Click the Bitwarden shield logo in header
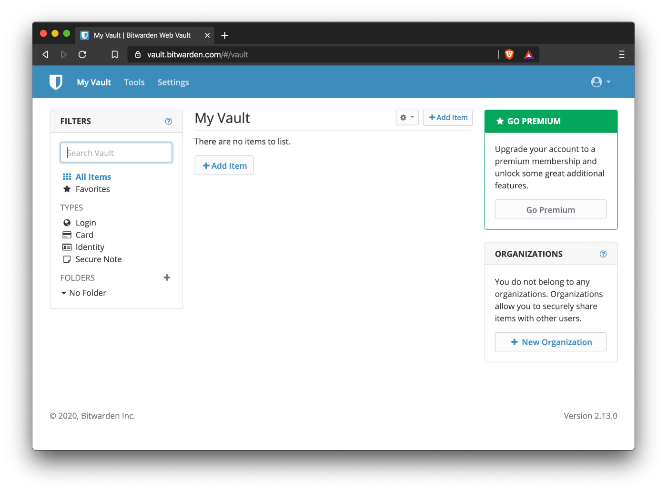 tap(56, 82)
